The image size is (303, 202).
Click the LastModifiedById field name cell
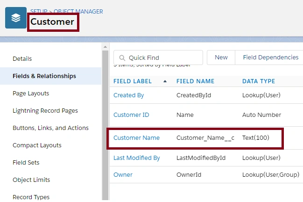tap(201, 158)
